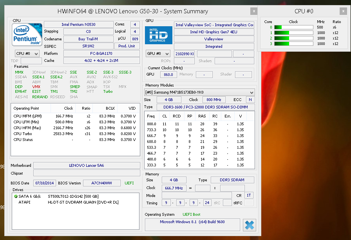The image size is (351, 240).
Task: Click the Prod. Unit button
Action: point(127,46)
